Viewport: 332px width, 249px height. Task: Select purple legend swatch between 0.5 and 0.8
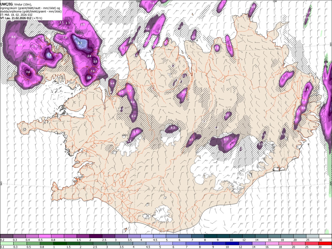45,236
